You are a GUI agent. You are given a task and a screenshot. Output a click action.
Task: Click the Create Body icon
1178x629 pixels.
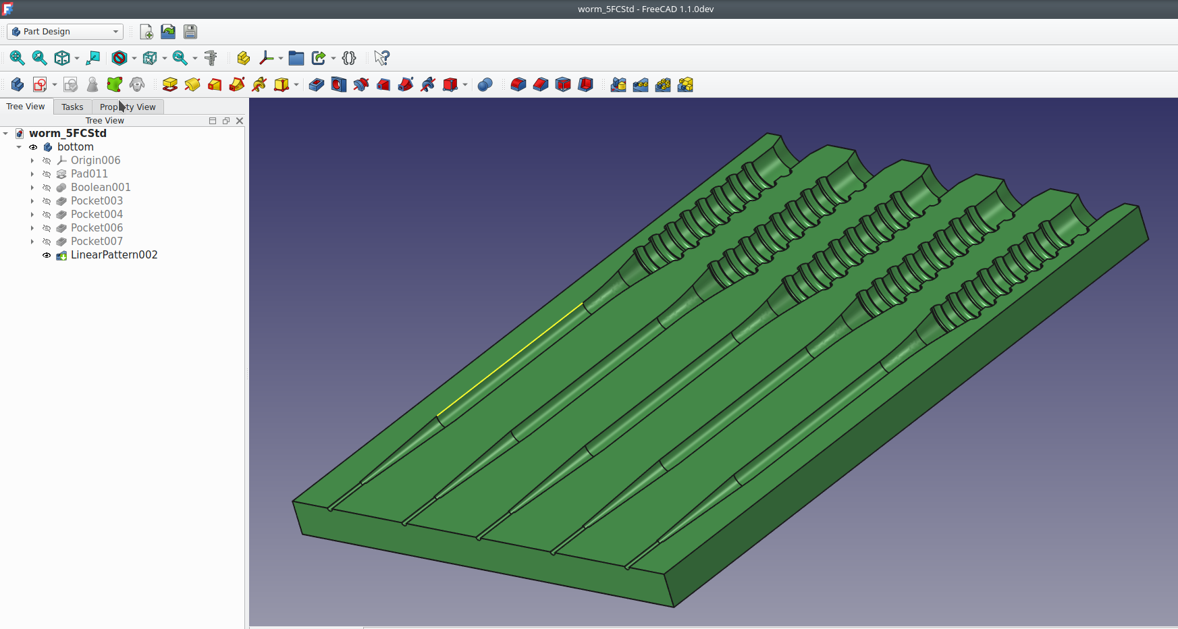point(18,84)
